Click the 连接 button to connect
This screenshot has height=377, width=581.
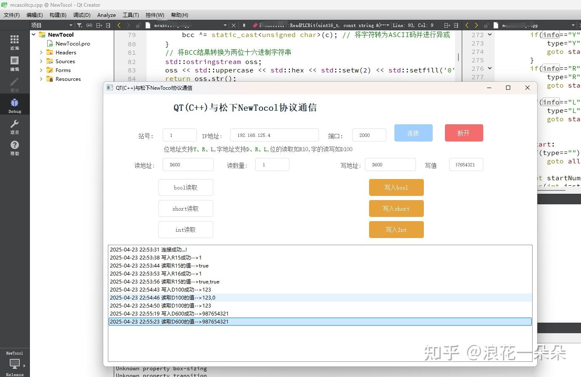tap(413, 133)
